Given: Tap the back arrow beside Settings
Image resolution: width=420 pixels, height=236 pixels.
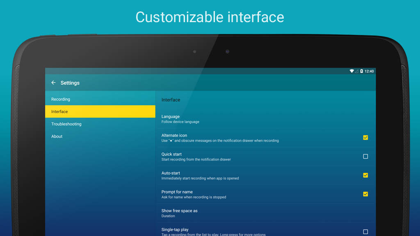Looking at the screenshot, I should 53,83.
